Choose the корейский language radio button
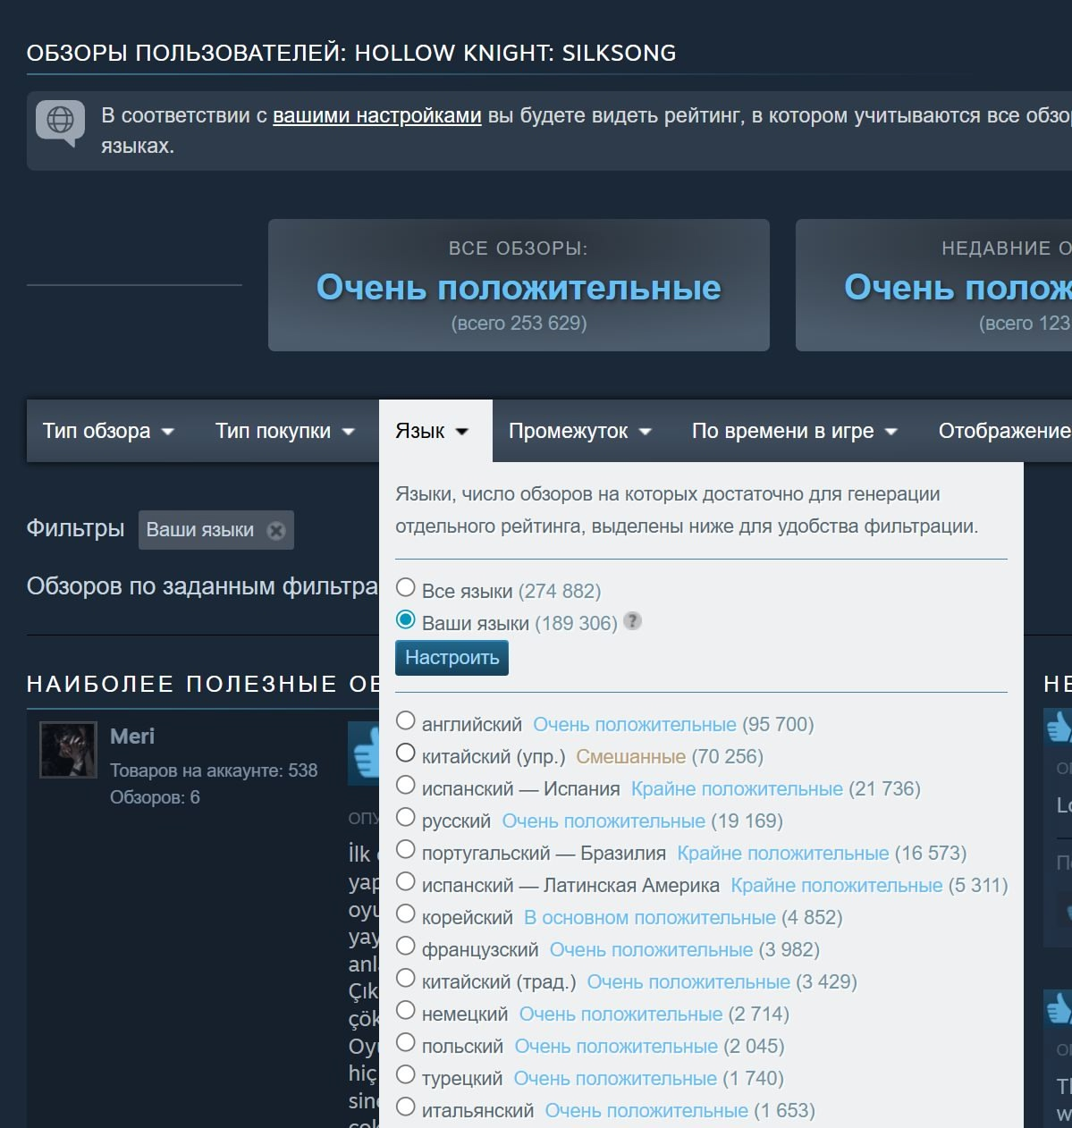Image resolution: width=1072 pixels, height=1128 pixels. pyautogui.click(x=406, y=913)
